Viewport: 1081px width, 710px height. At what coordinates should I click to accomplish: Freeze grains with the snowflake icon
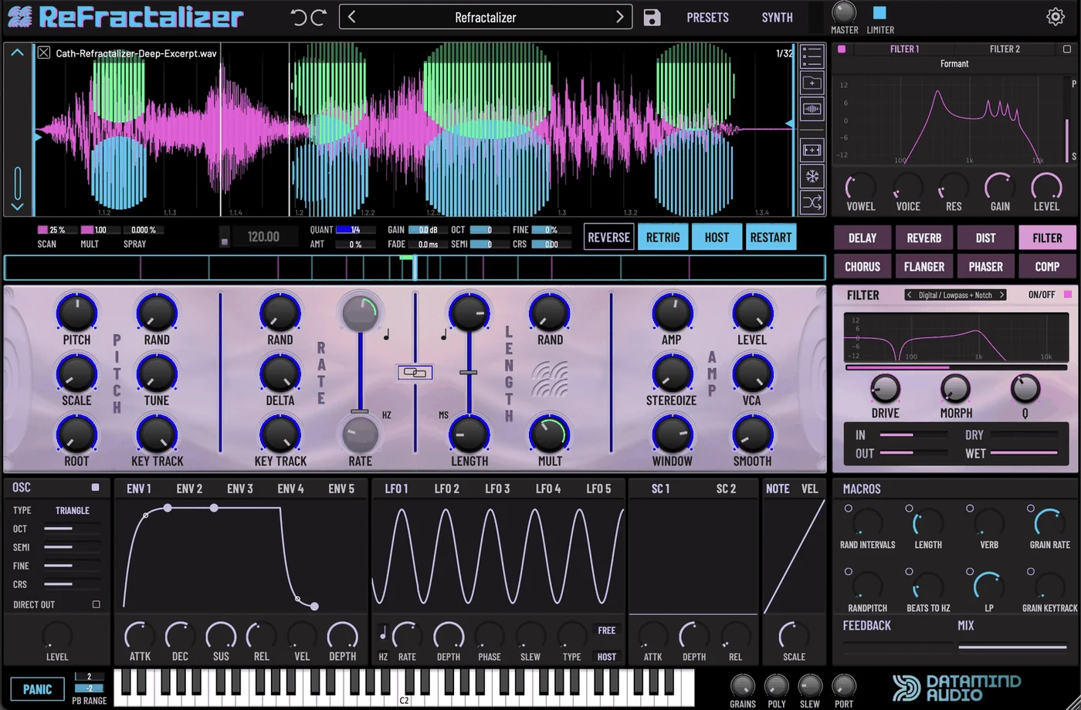click(x=812, y=176)
